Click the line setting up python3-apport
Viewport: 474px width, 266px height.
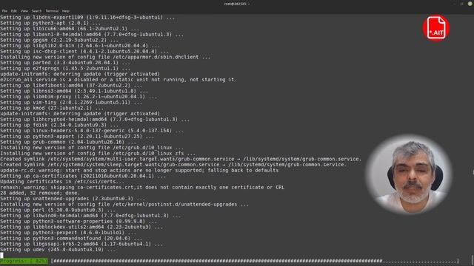77,136
